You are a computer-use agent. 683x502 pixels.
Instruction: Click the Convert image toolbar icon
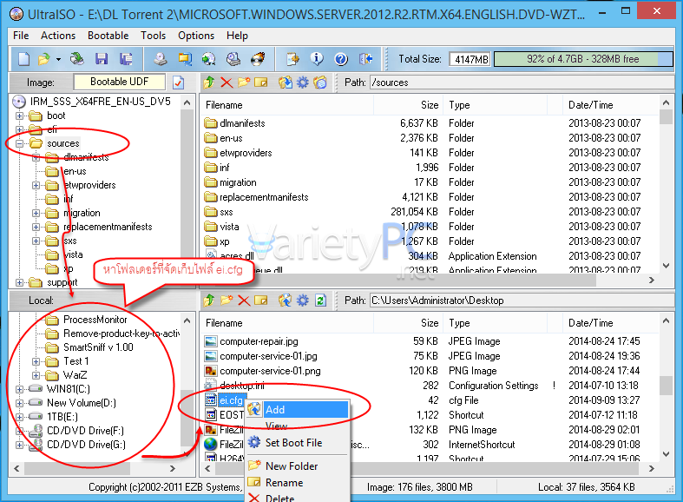click(x=209, y=59)
